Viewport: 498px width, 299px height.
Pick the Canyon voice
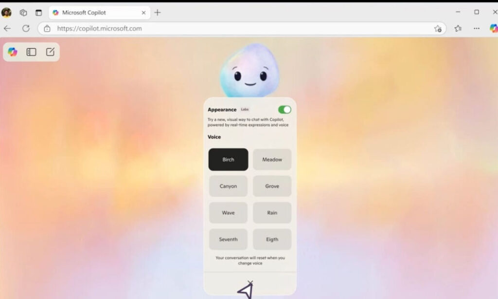[228, 186]
